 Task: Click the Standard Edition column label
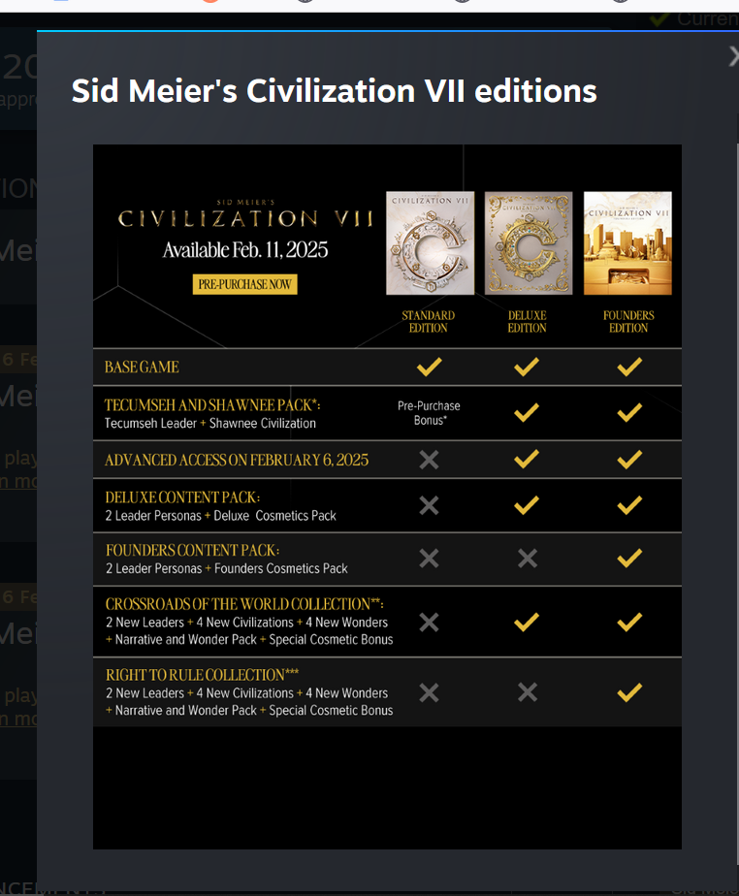pos(429,322)
